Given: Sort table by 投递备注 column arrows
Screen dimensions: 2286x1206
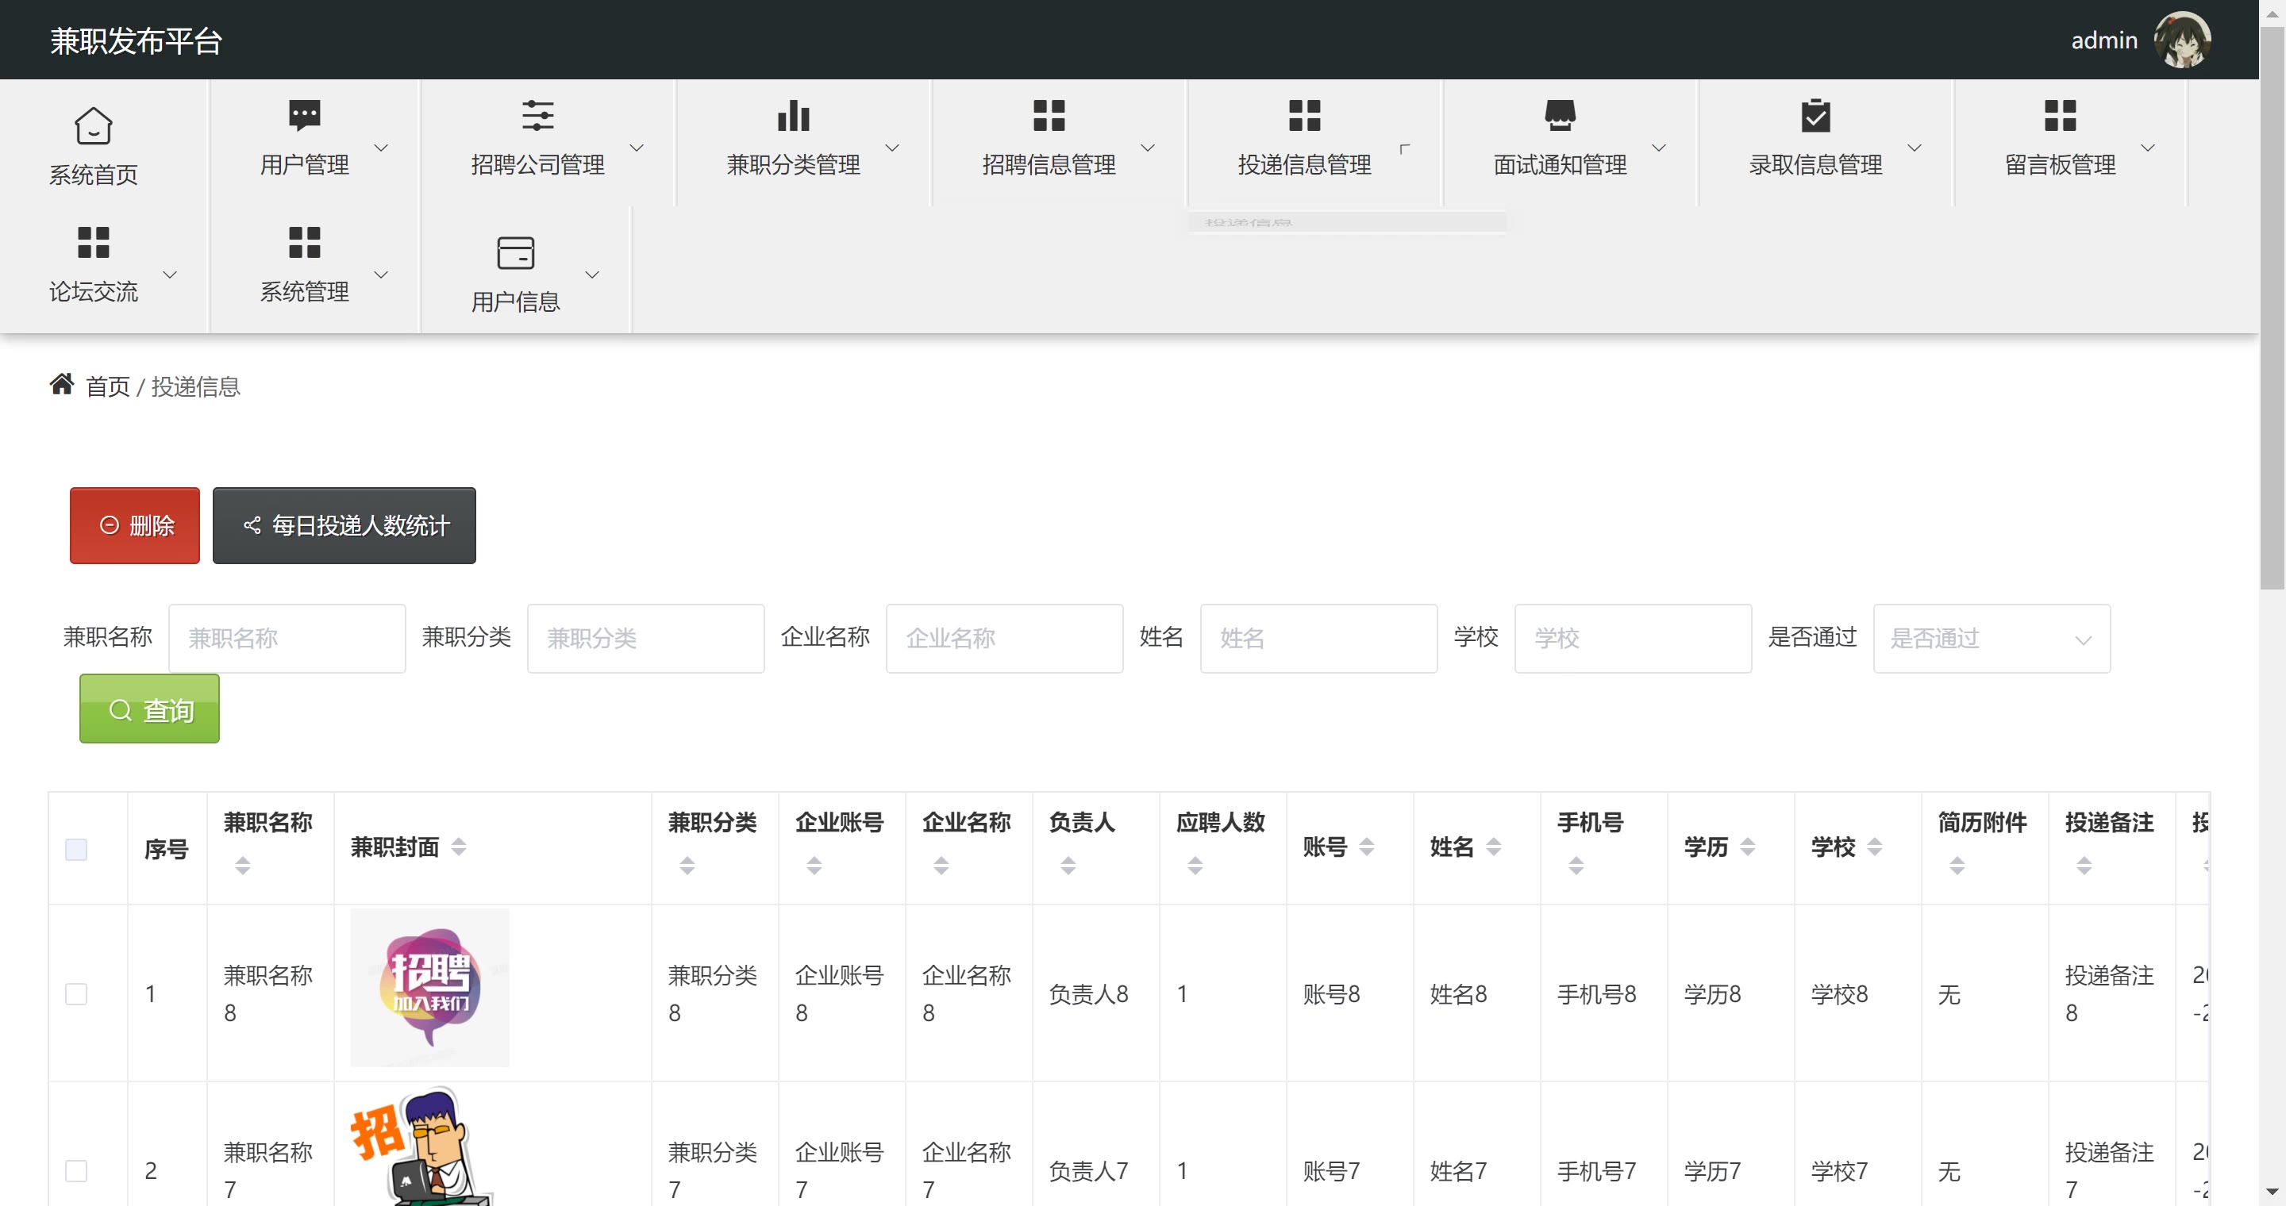Looking at the screenshot, I should (x=2084, y=866).
